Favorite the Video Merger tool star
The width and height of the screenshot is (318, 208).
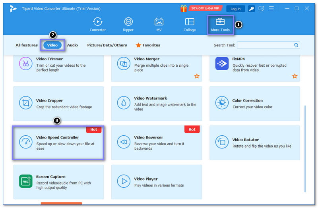point(197,76)
